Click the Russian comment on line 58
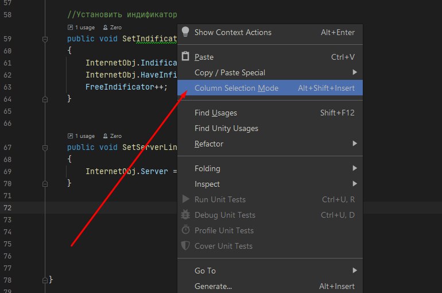 tap(122, 14)
